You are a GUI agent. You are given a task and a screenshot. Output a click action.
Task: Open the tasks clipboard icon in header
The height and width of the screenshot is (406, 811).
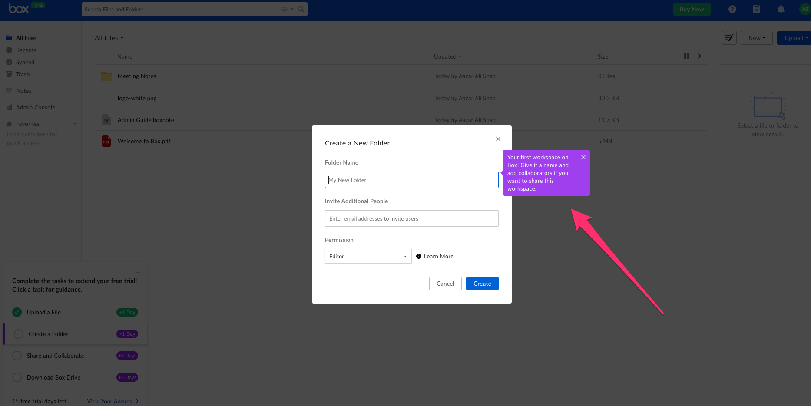[756, 9]
